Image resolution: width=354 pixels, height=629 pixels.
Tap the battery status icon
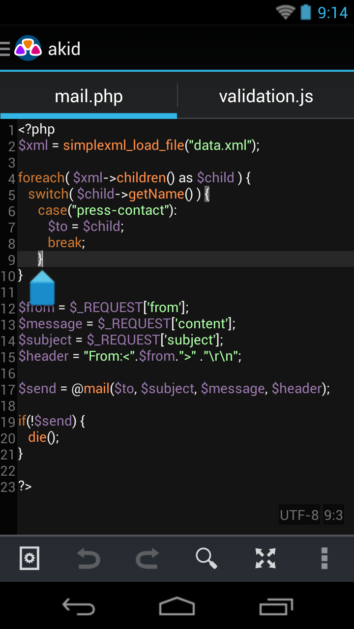[306, 12]
